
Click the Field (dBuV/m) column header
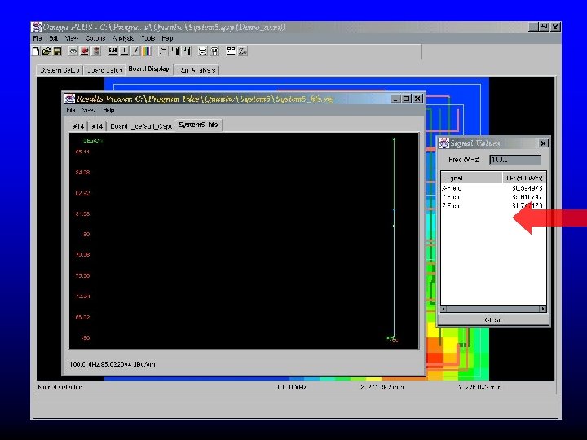tap(524, 178)
